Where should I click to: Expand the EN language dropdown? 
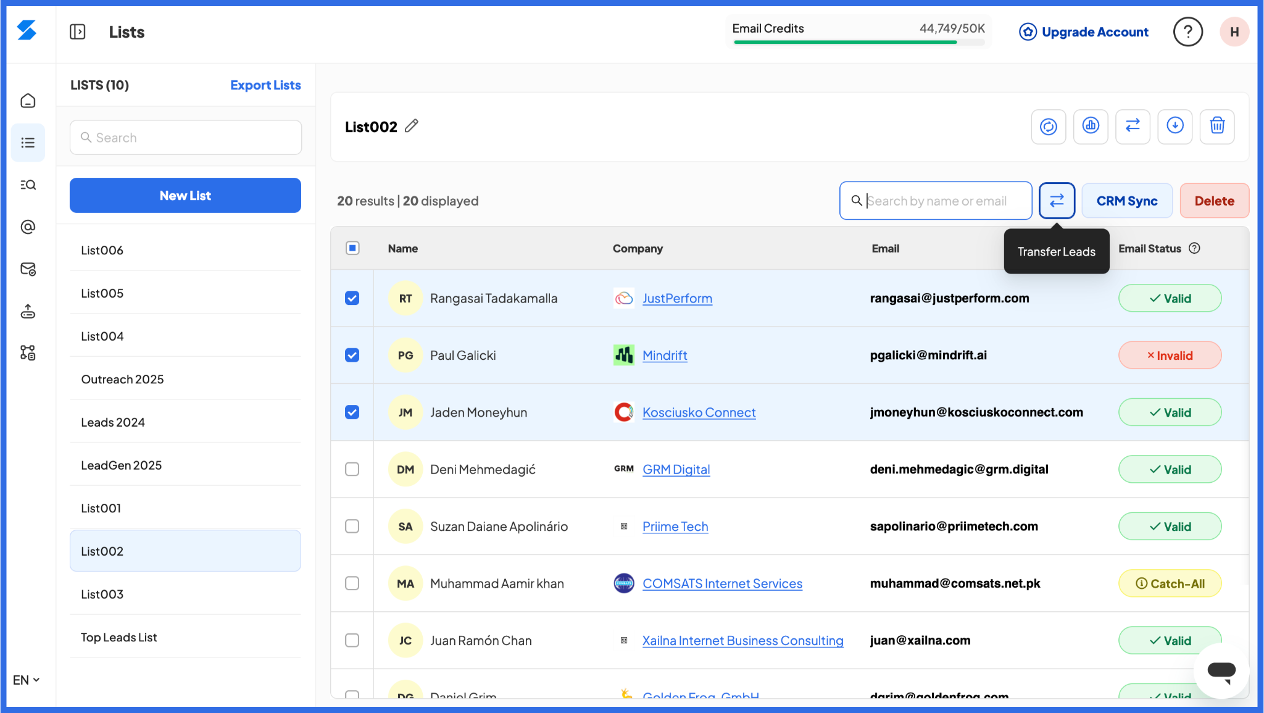point(26,680)
